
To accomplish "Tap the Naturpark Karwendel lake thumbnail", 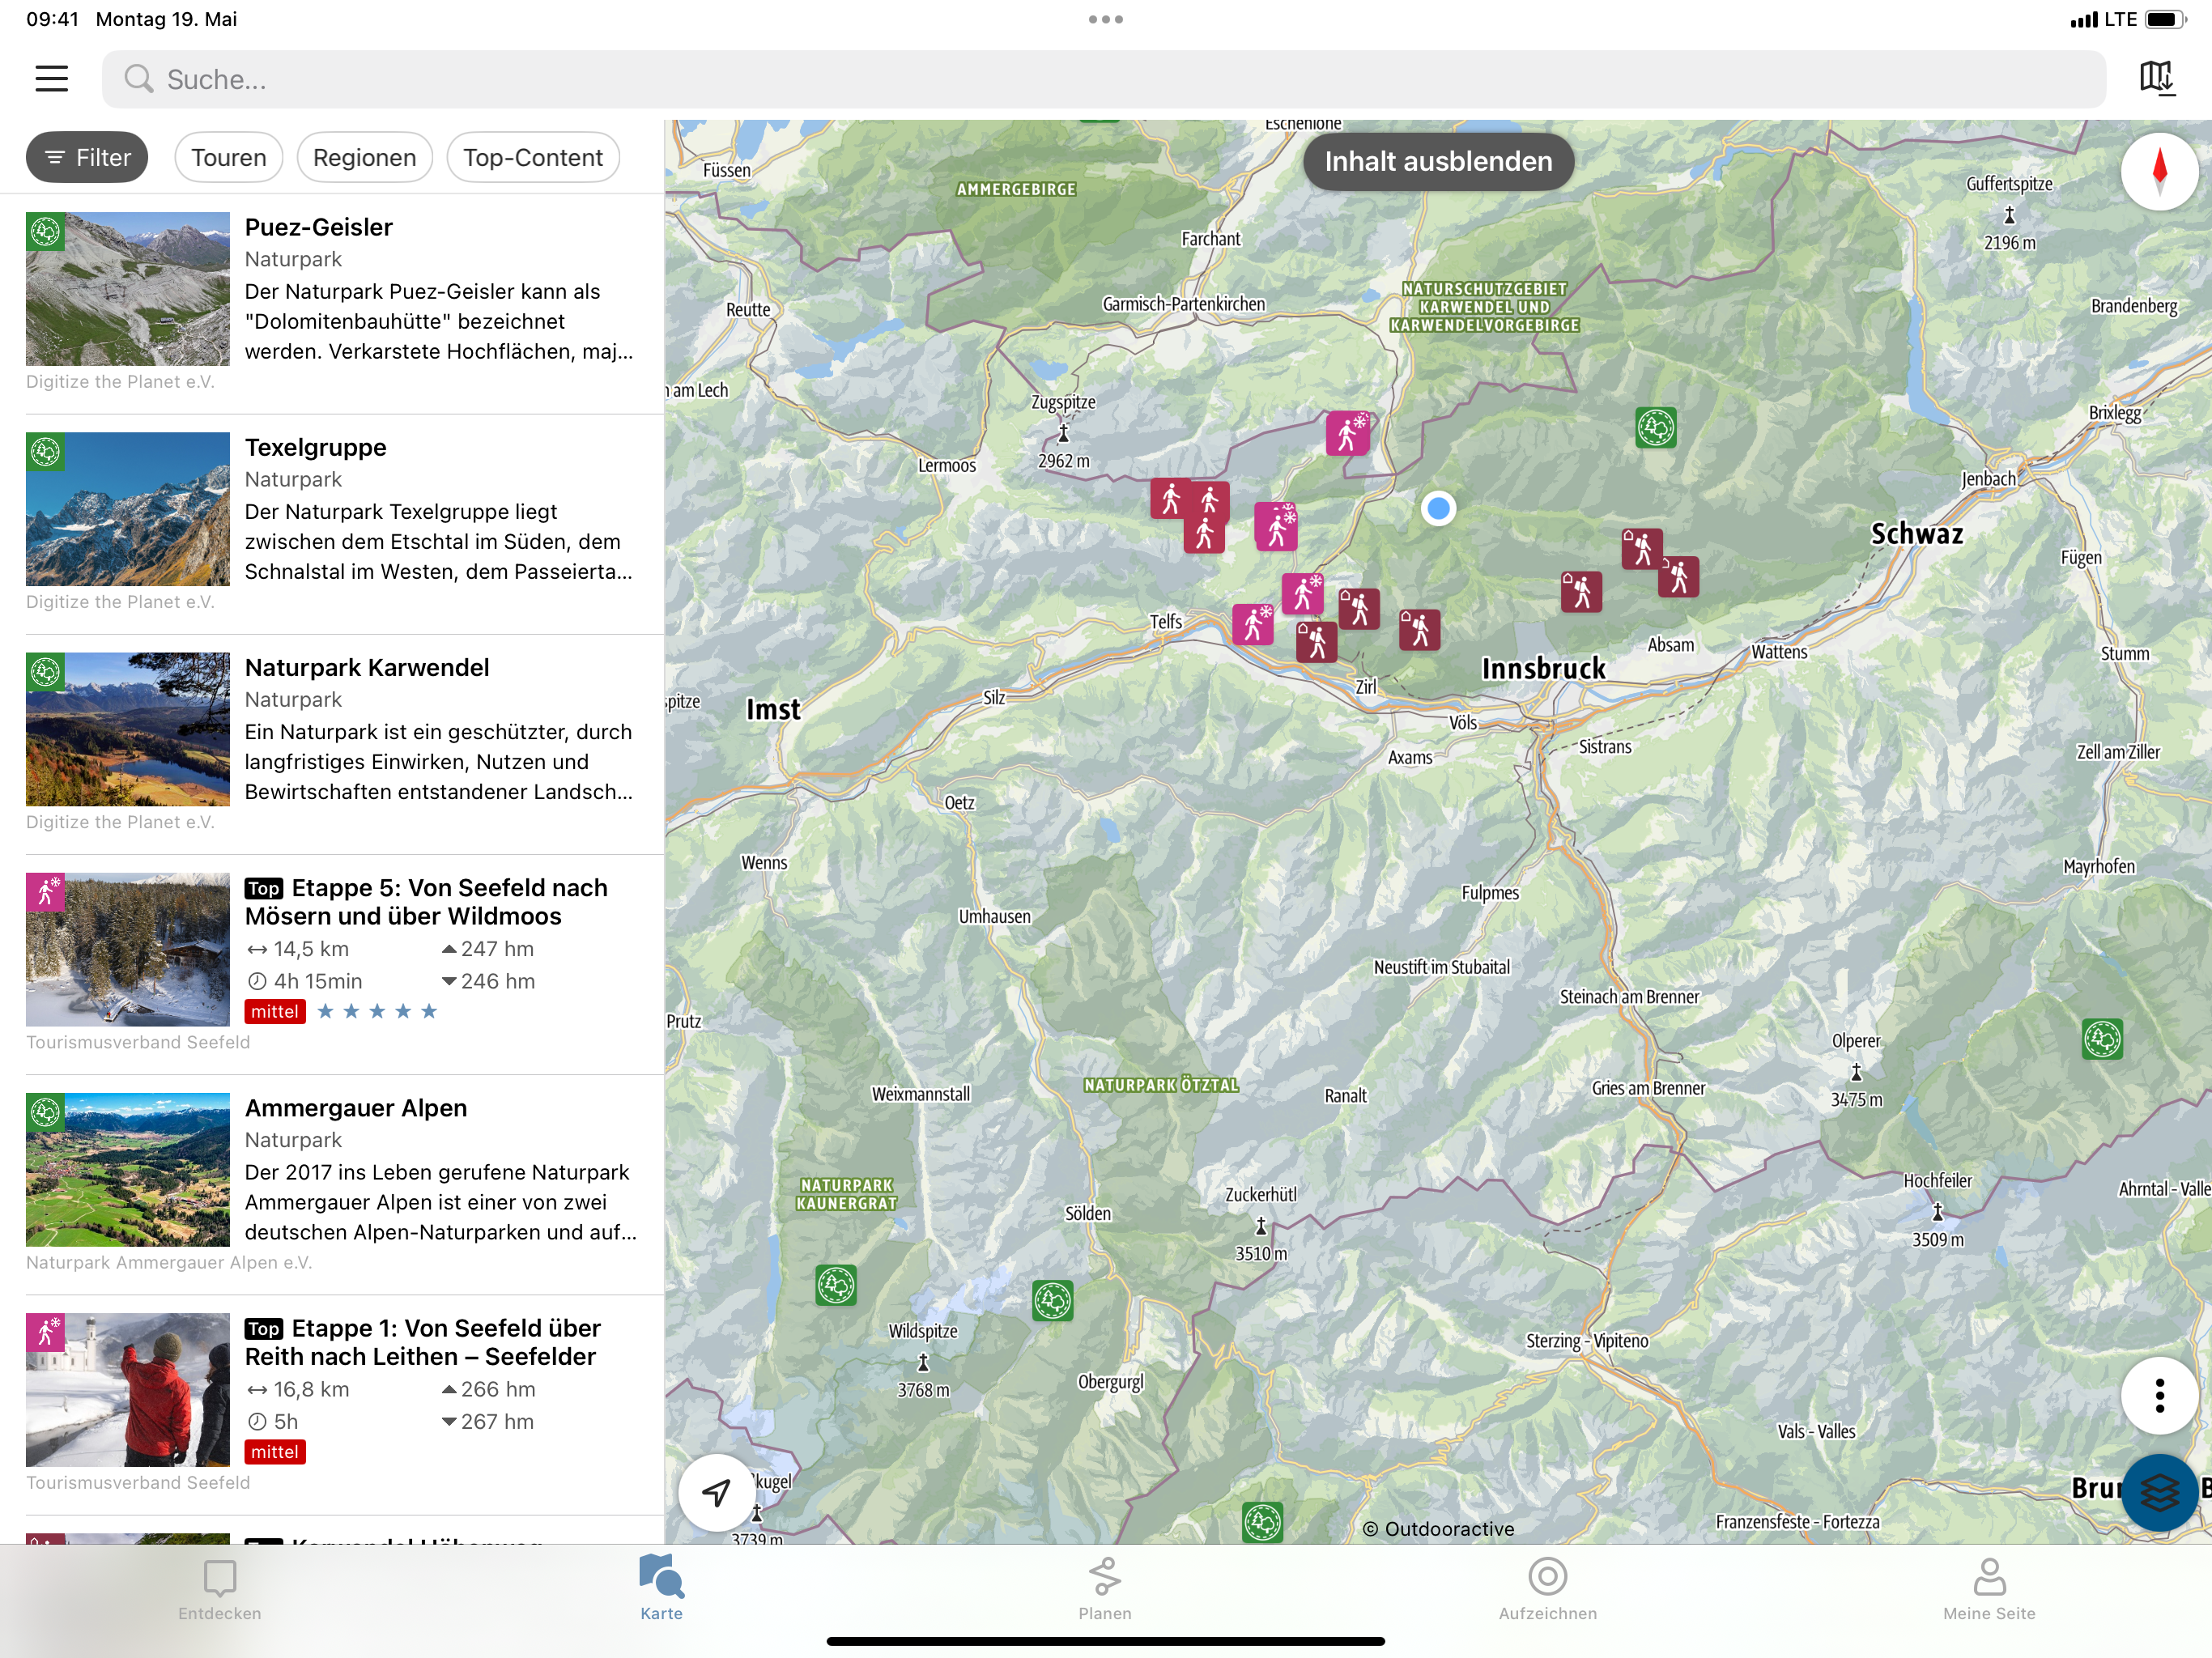I will [x=128, y=729].
